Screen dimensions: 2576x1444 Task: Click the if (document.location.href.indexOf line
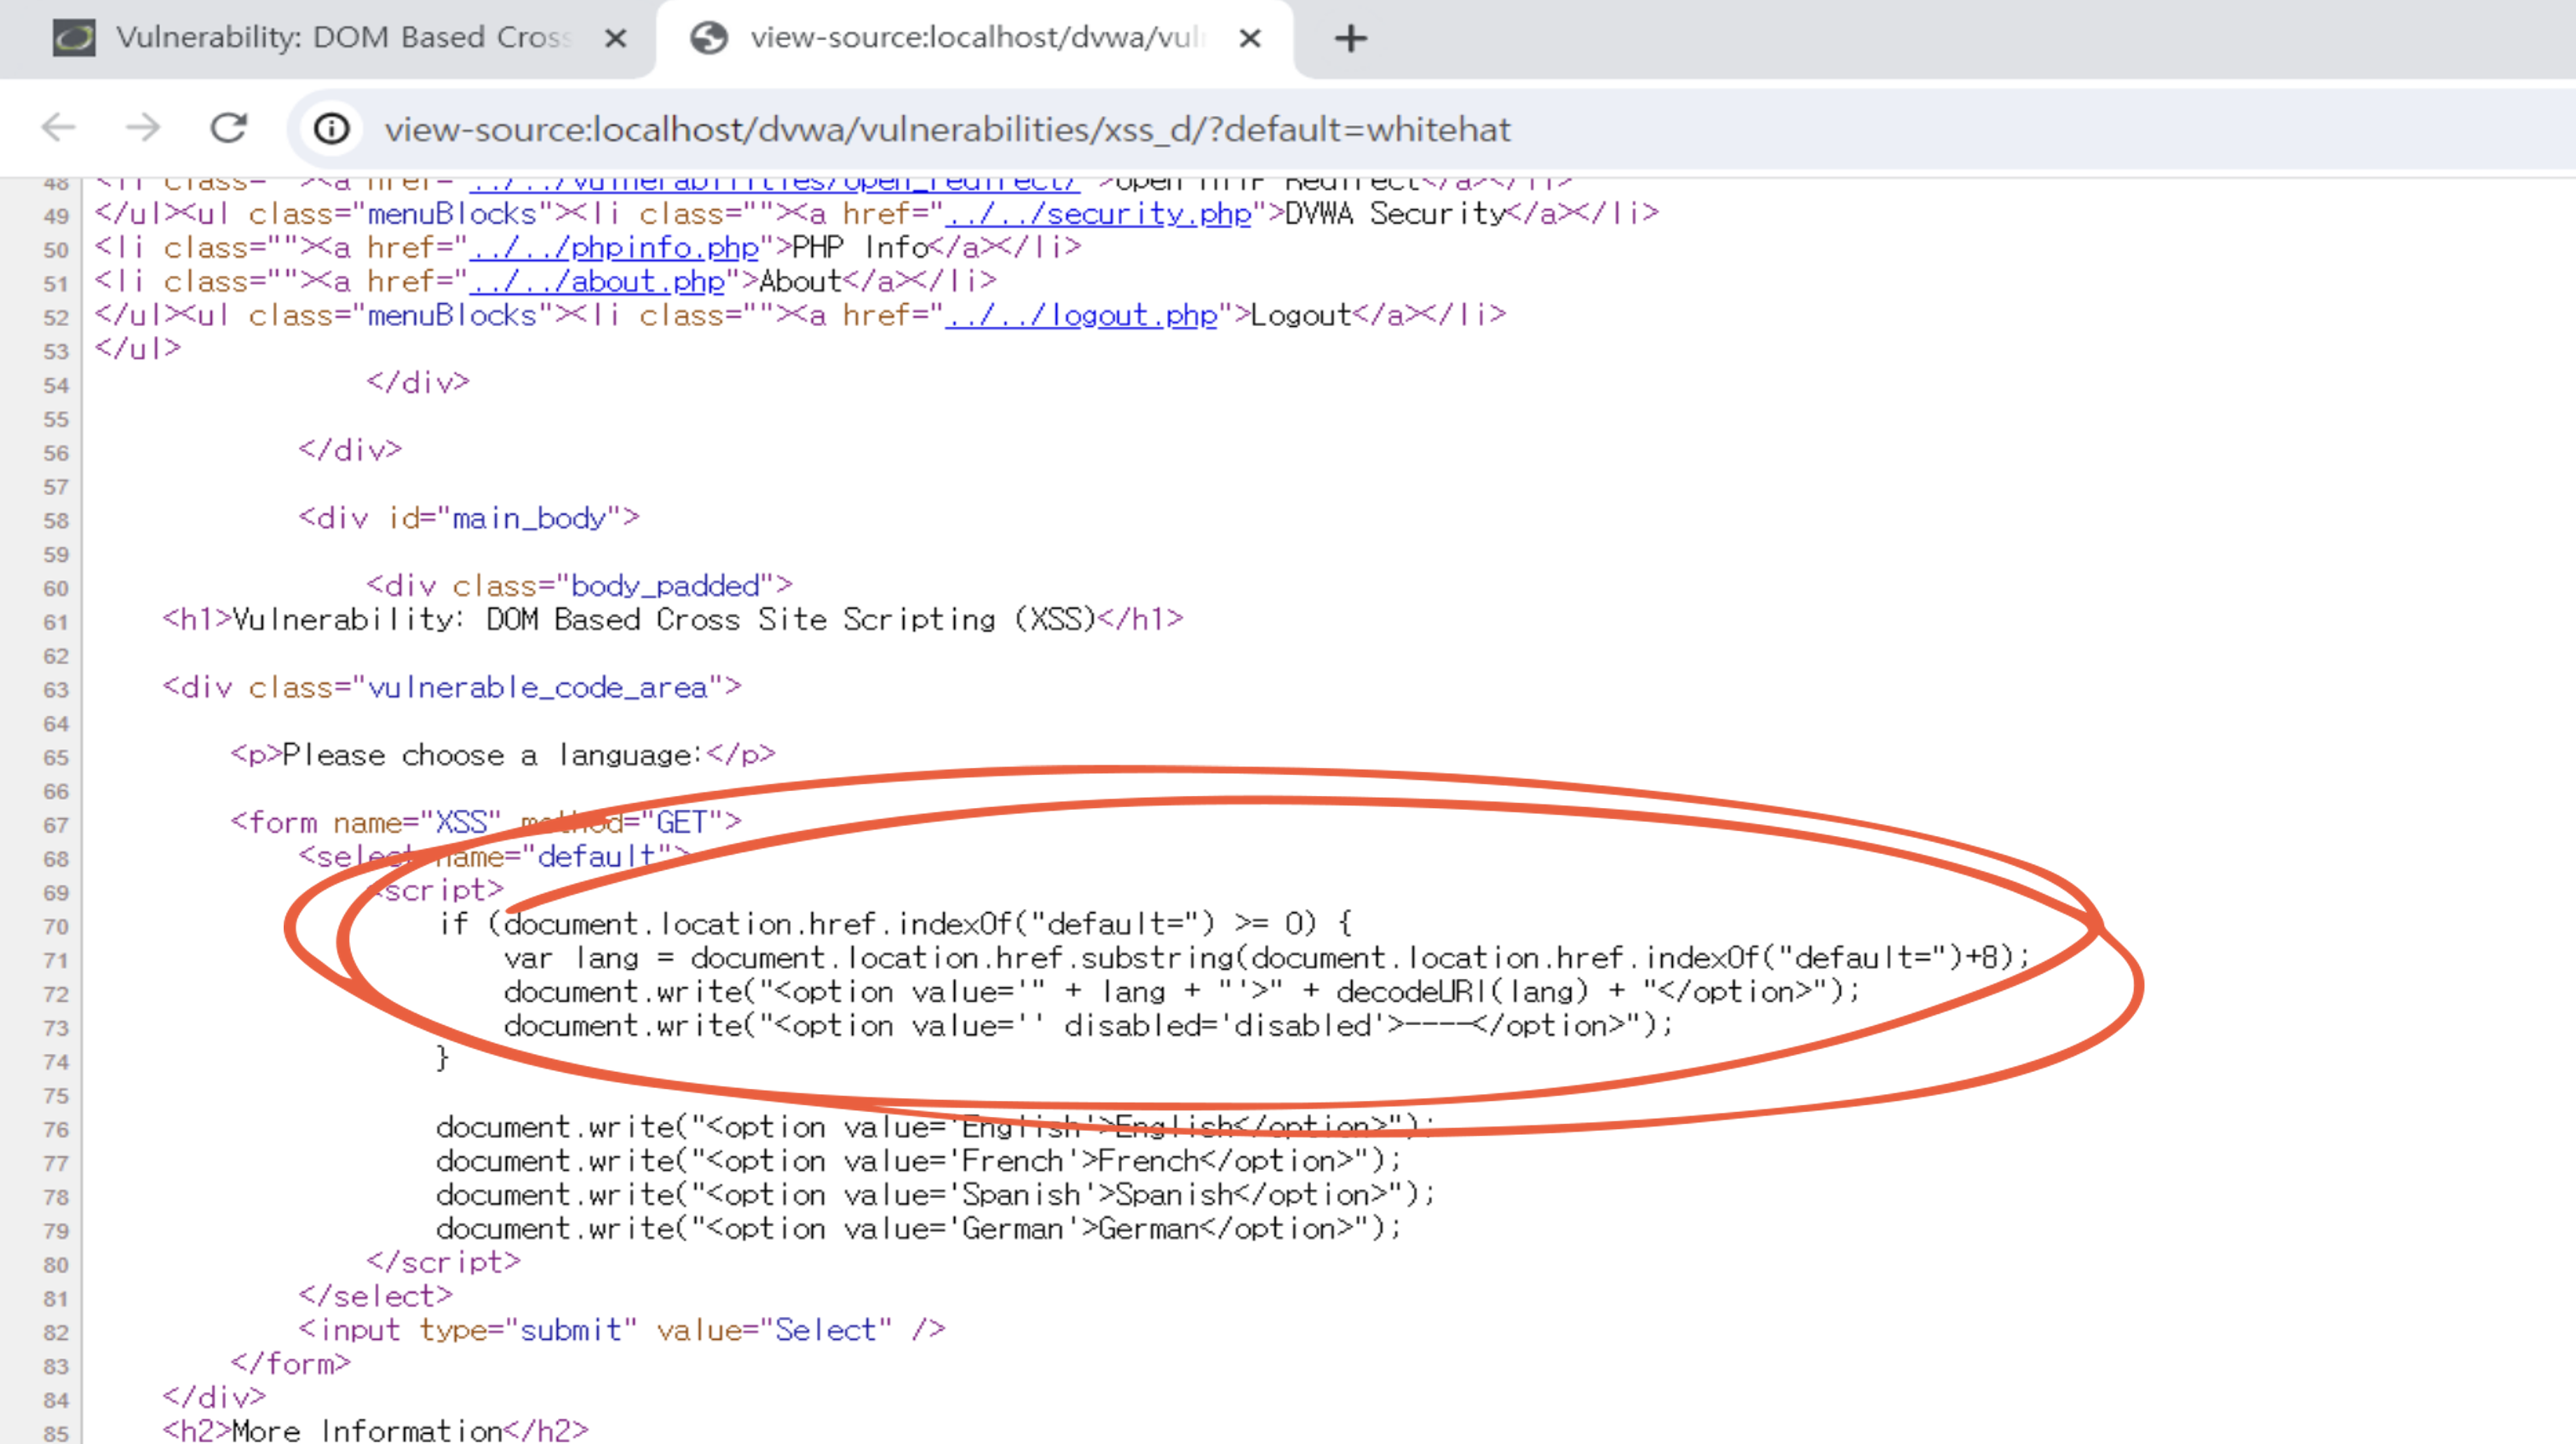click(895, 925)
